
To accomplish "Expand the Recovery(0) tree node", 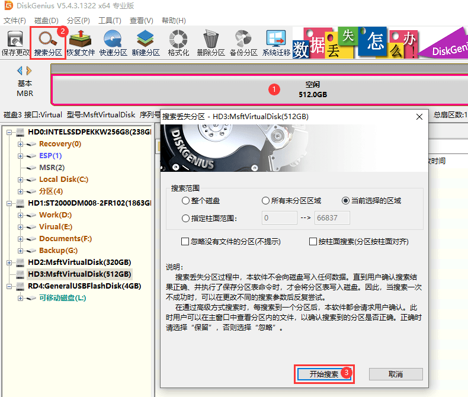I will click(20, 144).
